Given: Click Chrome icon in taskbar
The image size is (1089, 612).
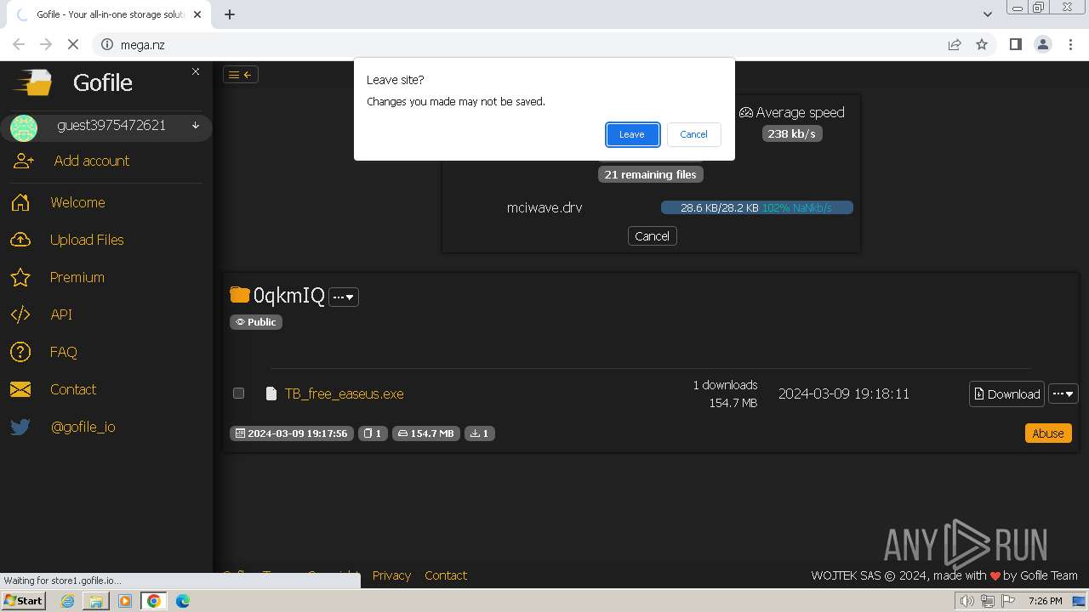Looking at the screenshot, I should [x=154, y=601].
